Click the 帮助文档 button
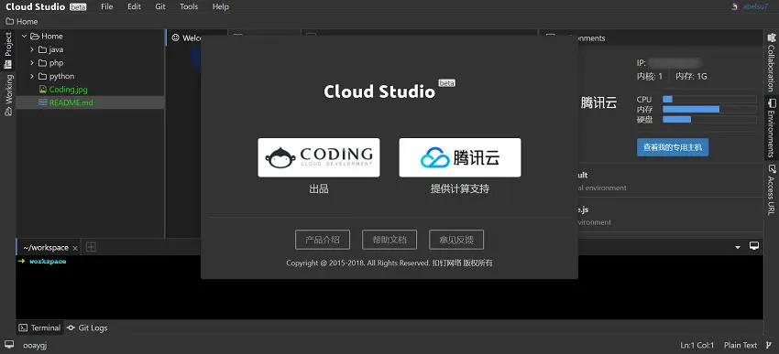The height and width of the screenshot is (354, 779). [389, 240]
